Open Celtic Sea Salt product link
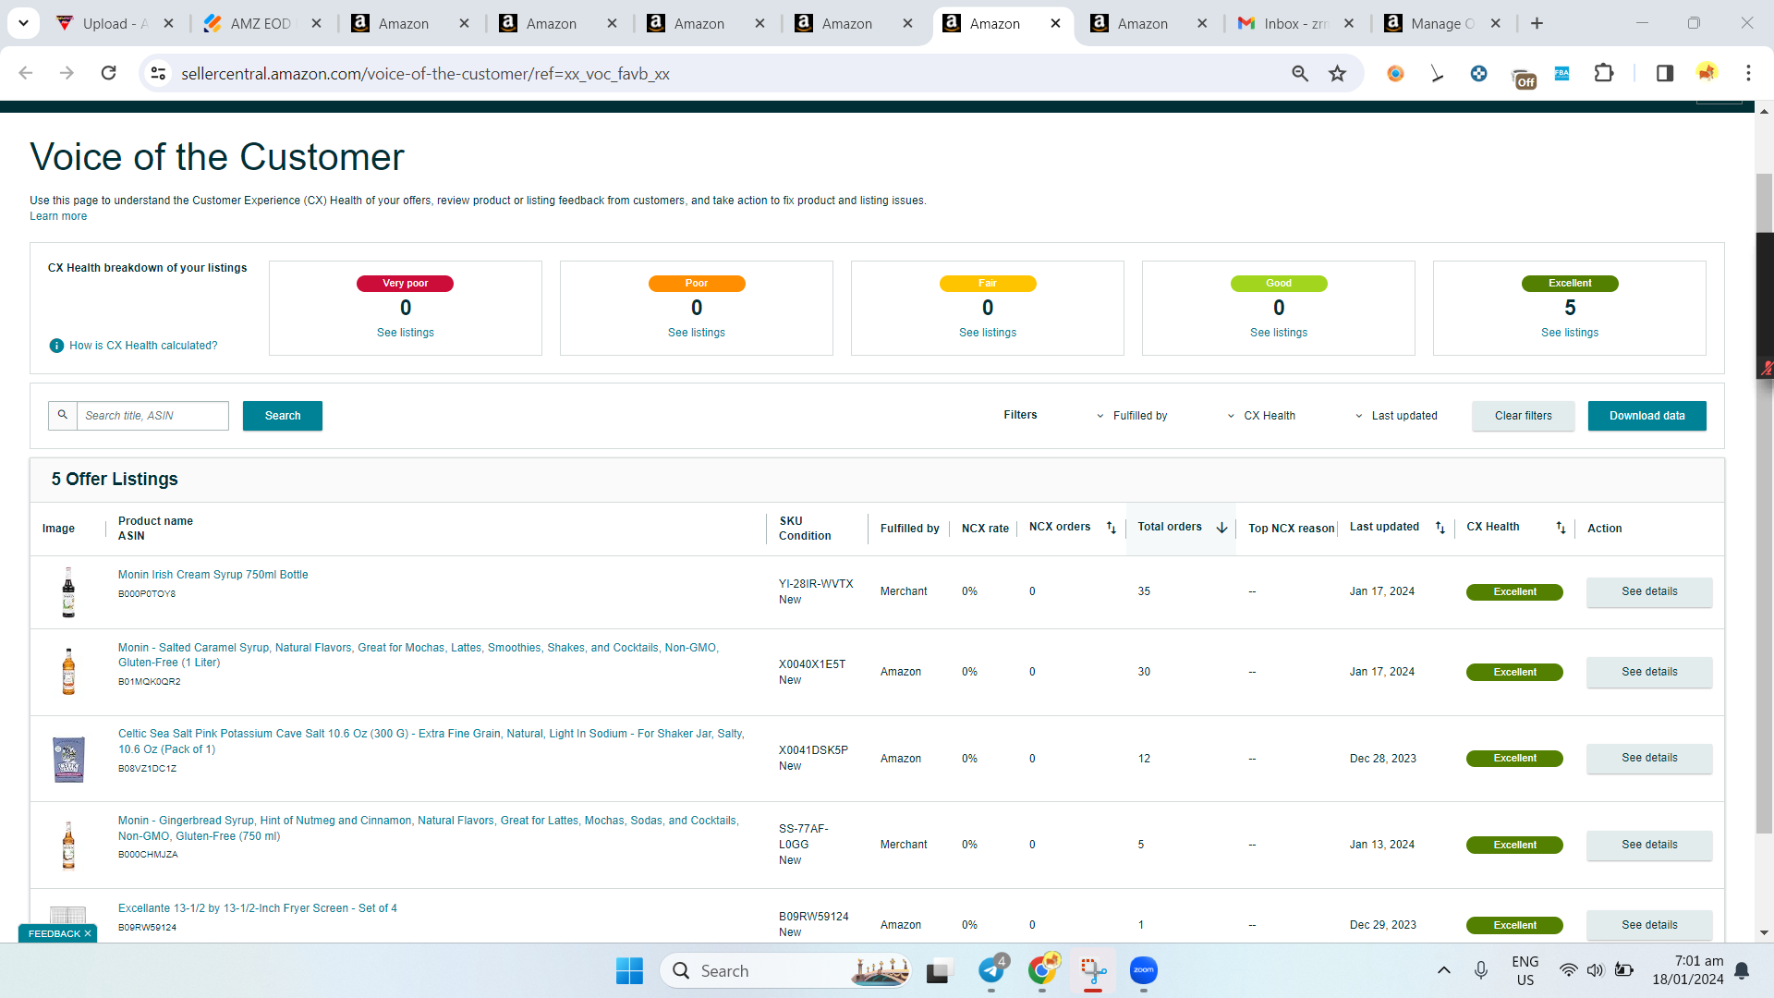The width and height of the screenshot is (1774, 998). pyautogui.click(x=431, y=741)
